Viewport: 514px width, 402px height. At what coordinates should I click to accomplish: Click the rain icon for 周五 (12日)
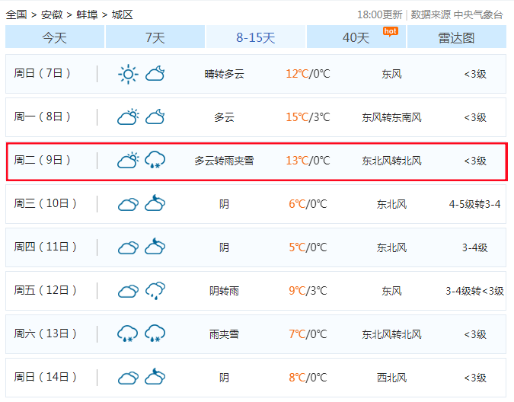click(x=155, y=291)
